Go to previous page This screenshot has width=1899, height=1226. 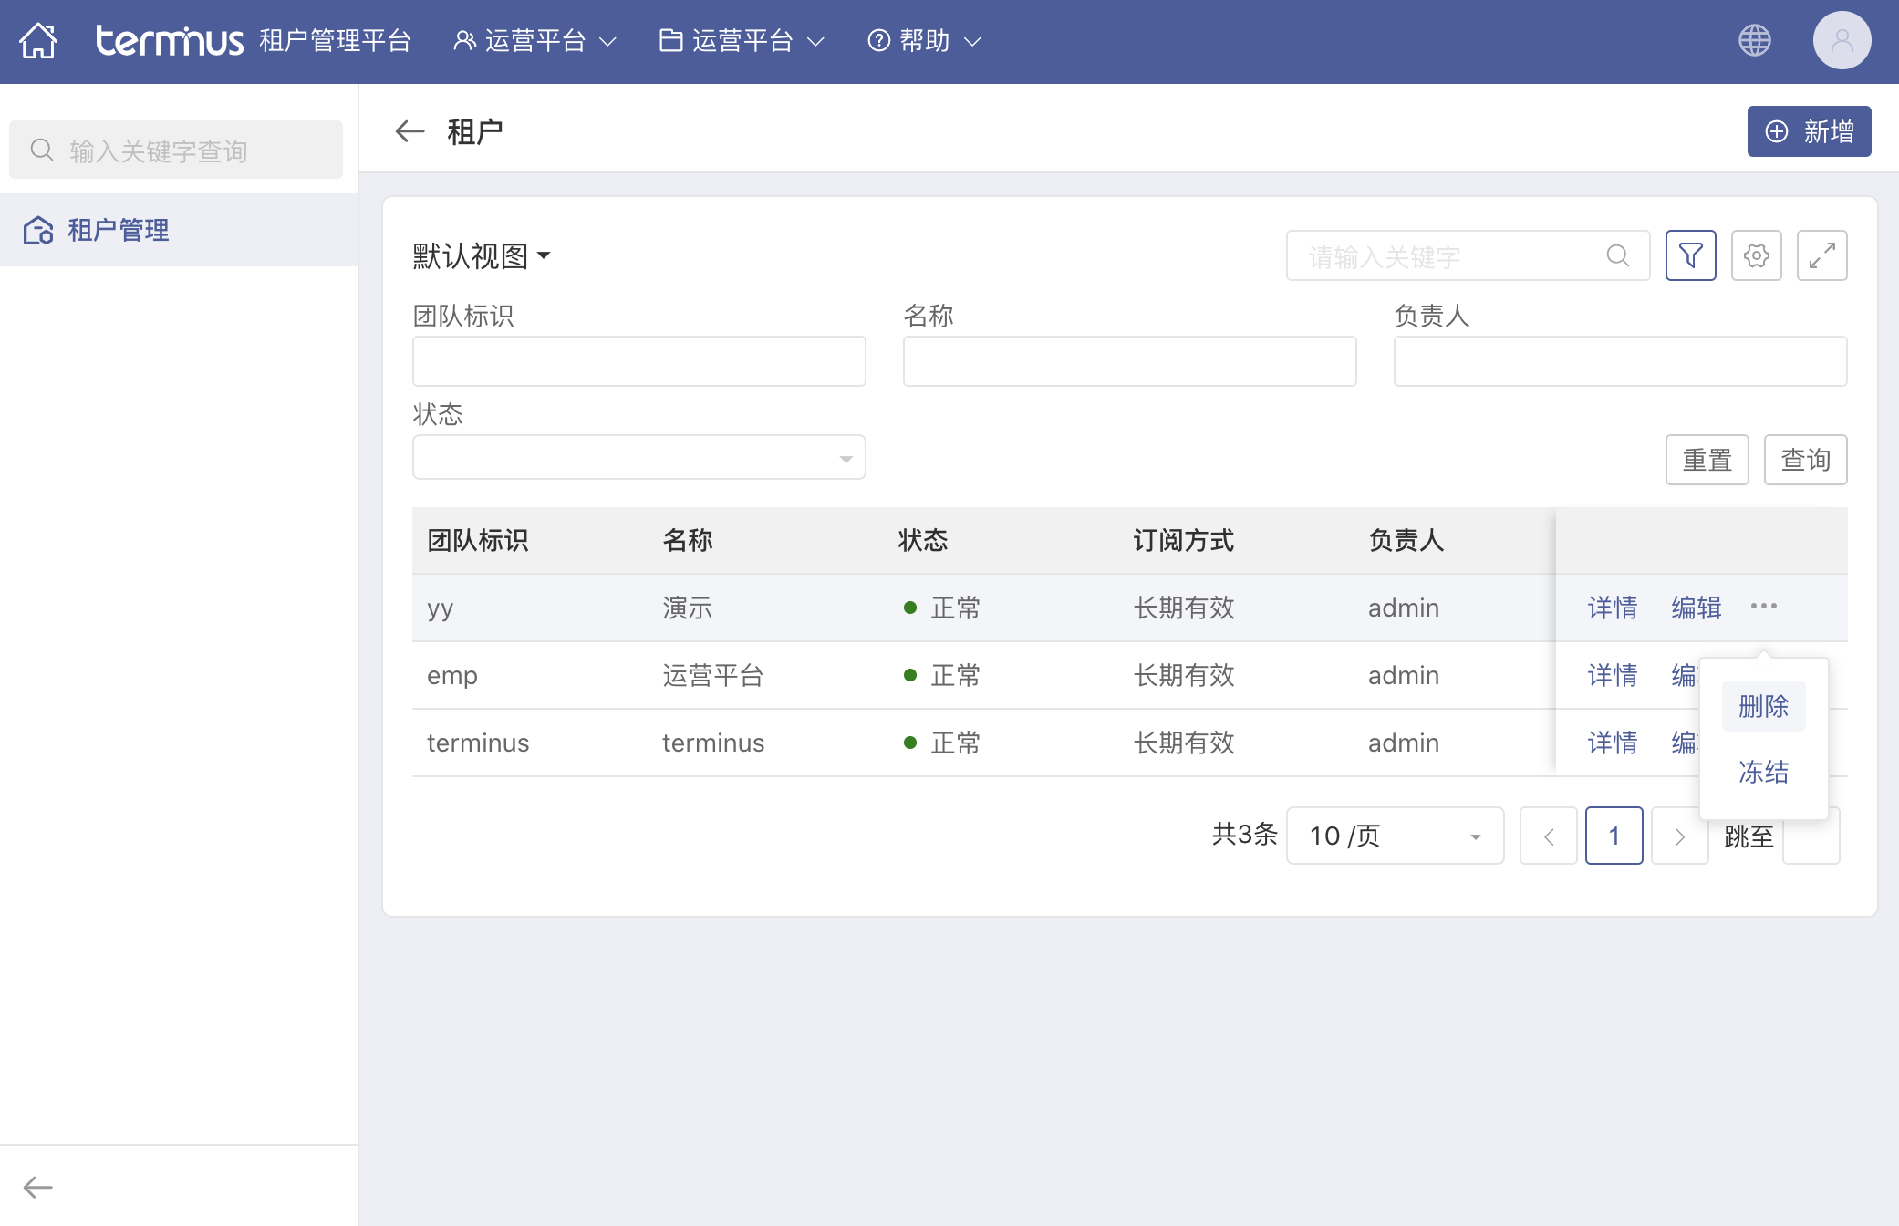(1548, 836)
